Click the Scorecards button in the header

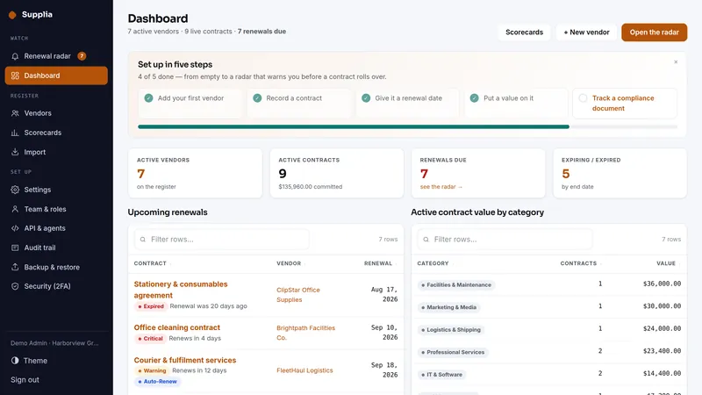click(x=524, y=32)
